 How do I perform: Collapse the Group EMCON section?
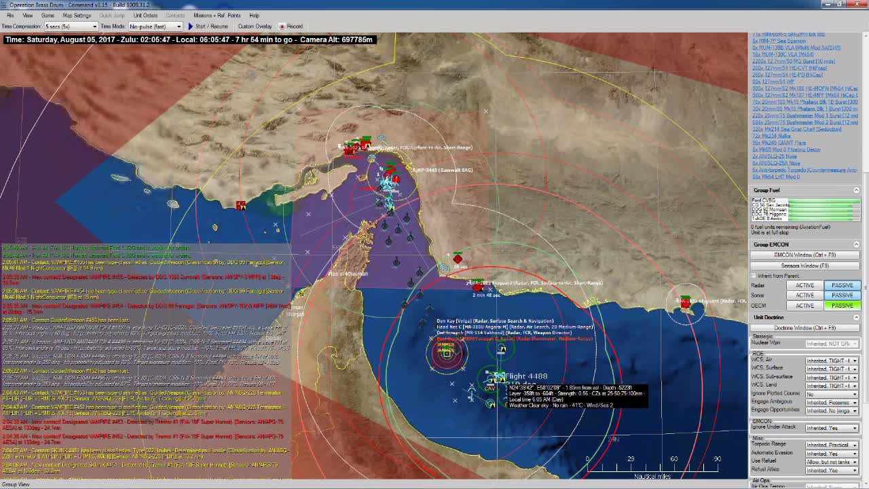click(x=856, y=244)
